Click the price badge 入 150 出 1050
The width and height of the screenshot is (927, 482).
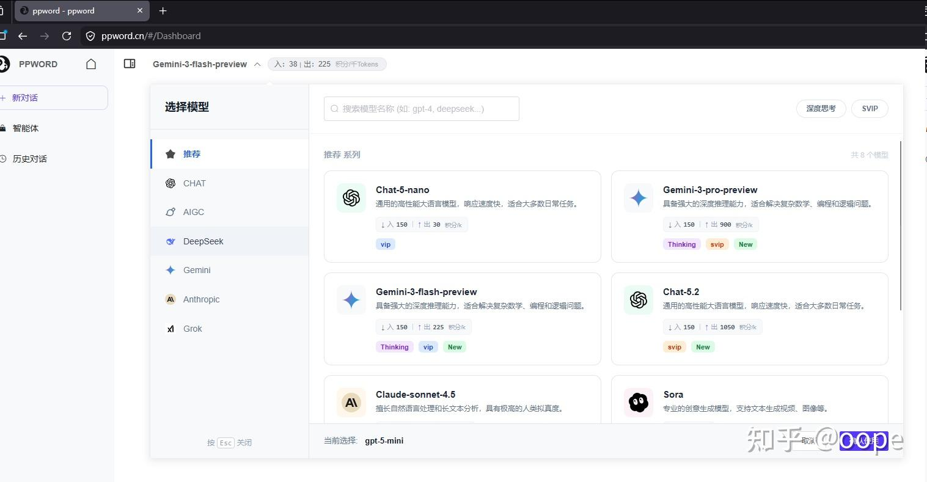[x=713, y=327]
